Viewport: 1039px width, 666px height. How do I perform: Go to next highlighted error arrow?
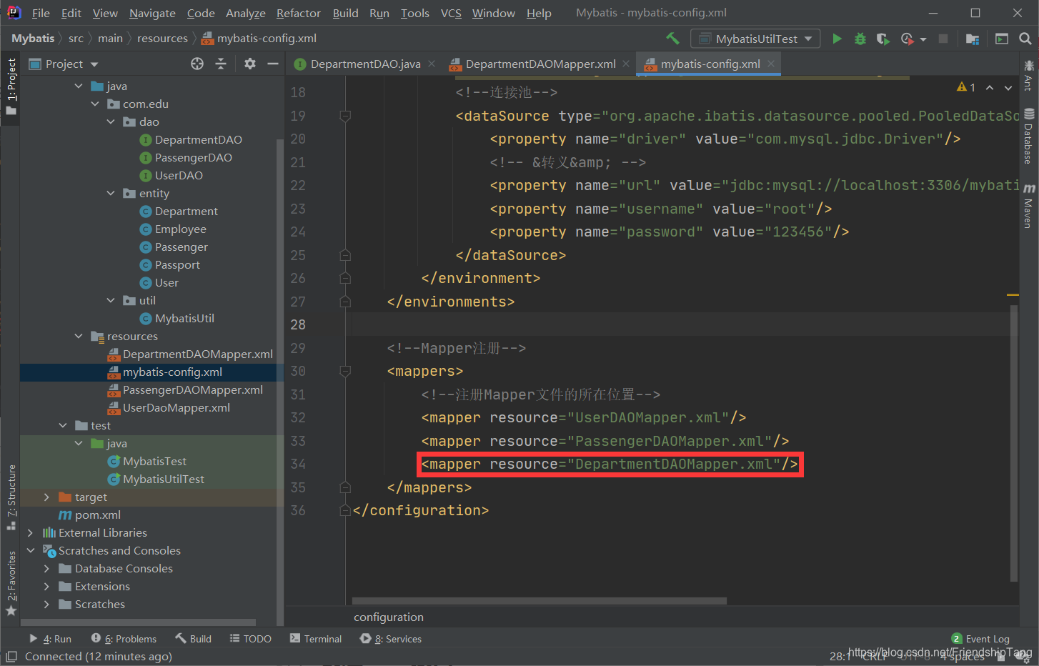pyautogui.click(x=1008, y=87)
